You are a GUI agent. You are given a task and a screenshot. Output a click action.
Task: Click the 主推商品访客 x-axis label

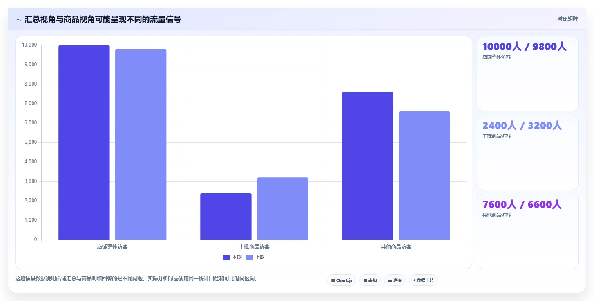point(254,247)
